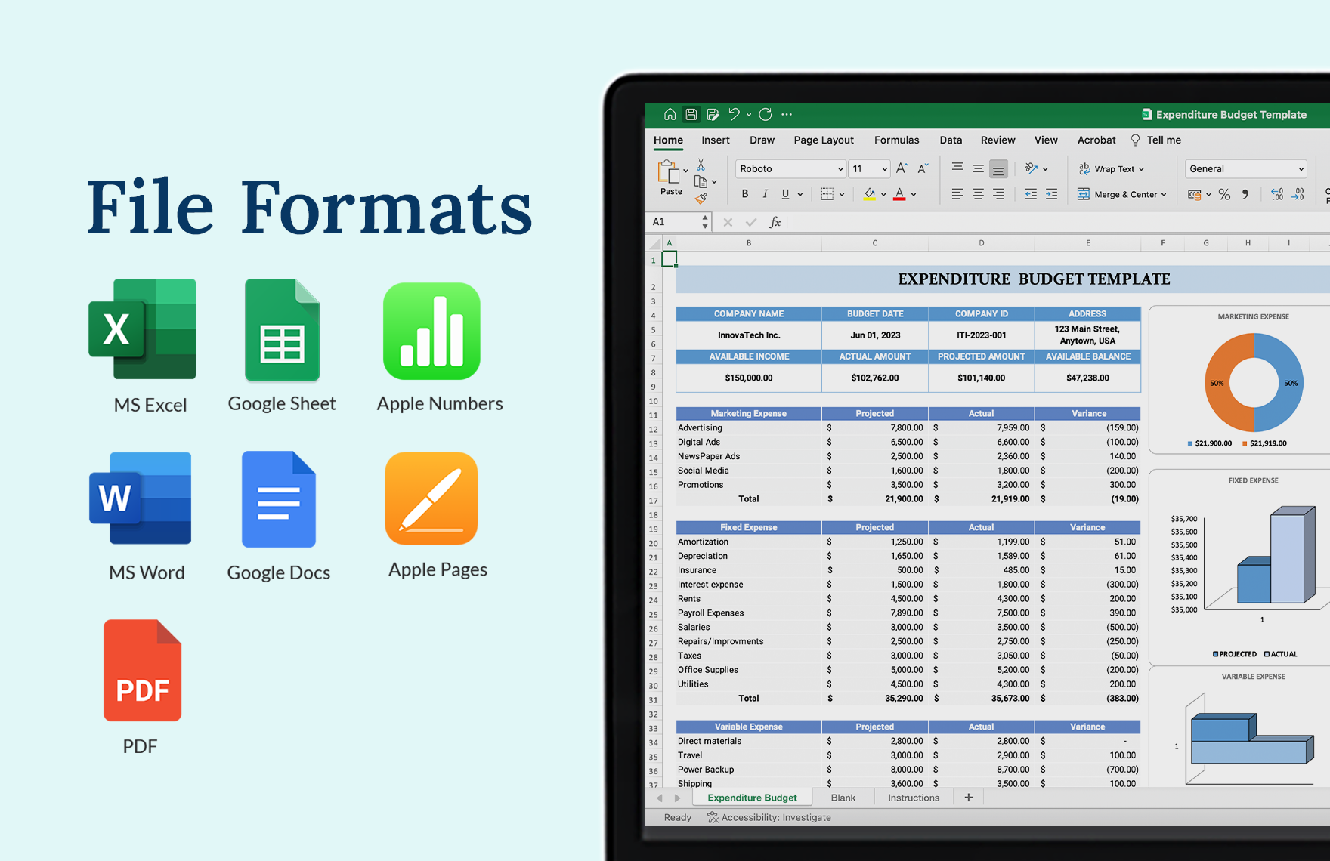The image size is (1330, 861).
Task: Click the Paste clipboard icon
Action: [669, 172]
